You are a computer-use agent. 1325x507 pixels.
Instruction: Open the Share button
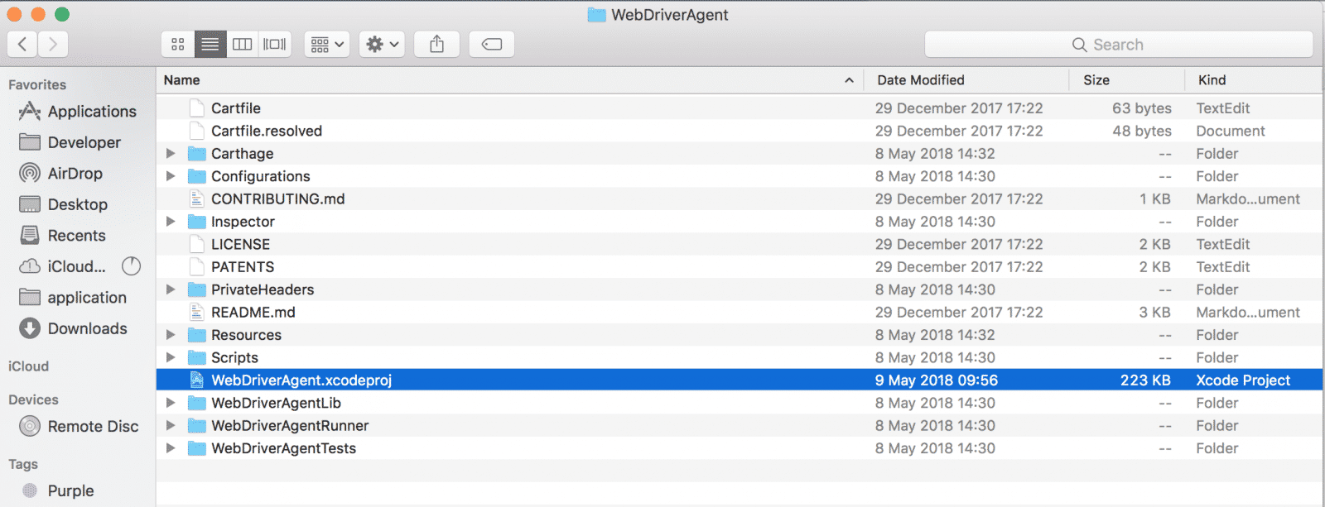(x=437, y=45)
